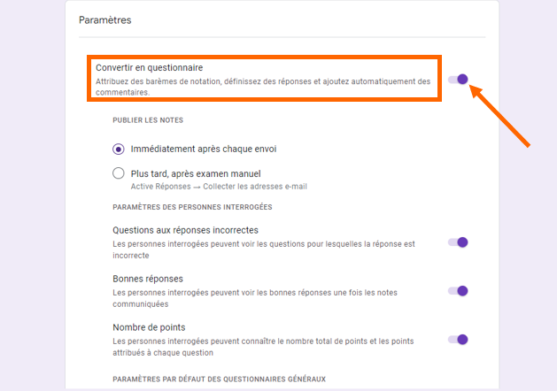Turn off the Bonnes réponses switch

(458, 291)
